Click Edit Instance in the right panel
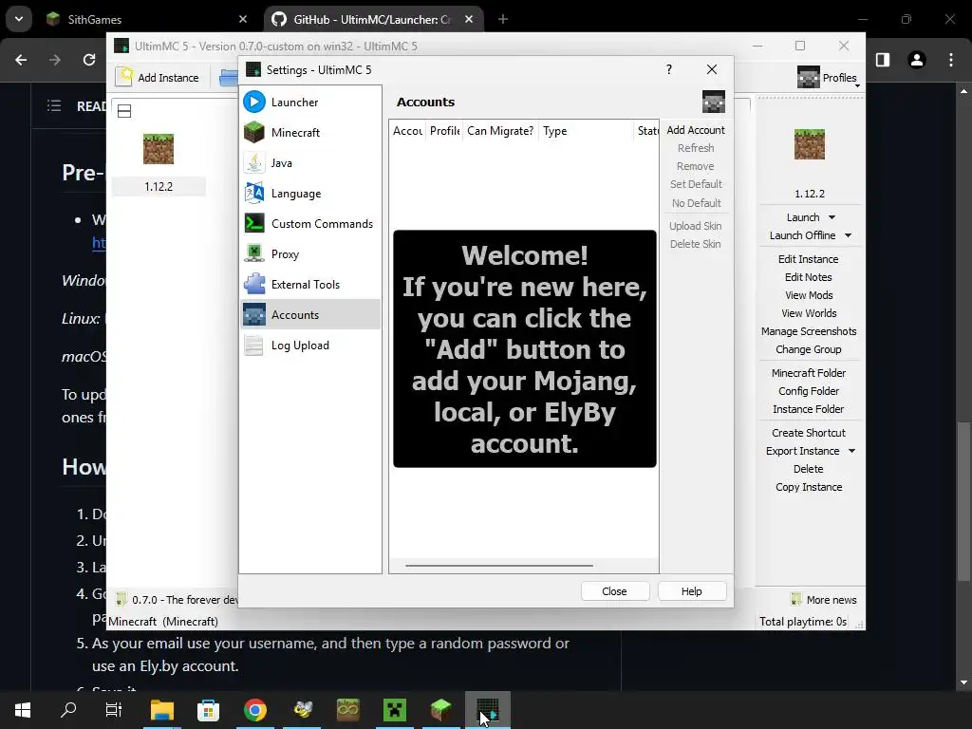Viewport: 972px width, 729px height. [809, 259]
